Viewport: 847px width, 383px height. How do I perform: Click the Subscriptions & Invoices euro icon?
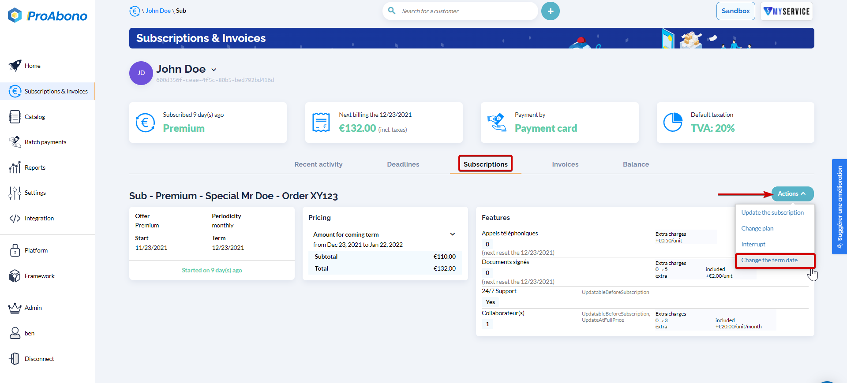click(x=15, y=91)
